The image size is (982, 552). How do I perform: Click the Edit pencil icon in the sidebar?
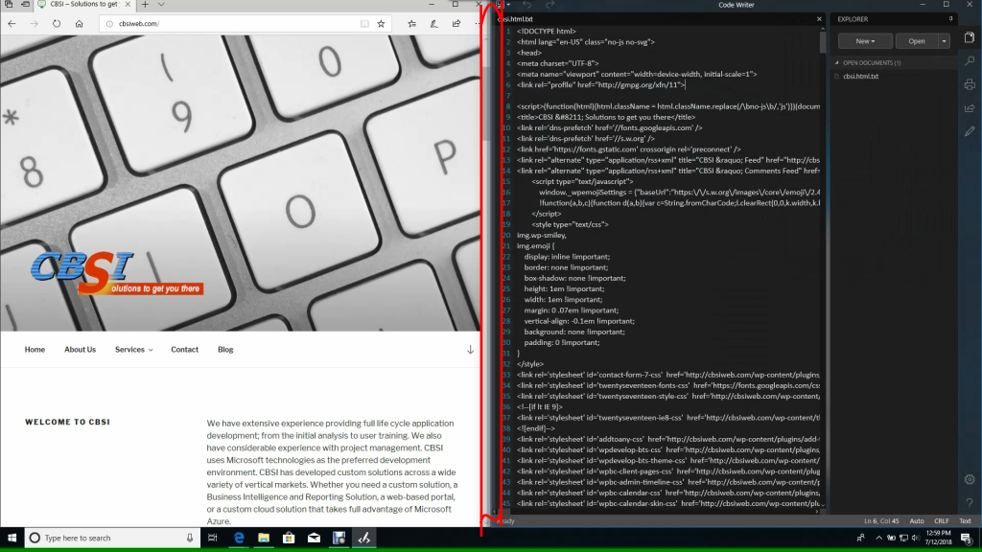pos(969,131)
